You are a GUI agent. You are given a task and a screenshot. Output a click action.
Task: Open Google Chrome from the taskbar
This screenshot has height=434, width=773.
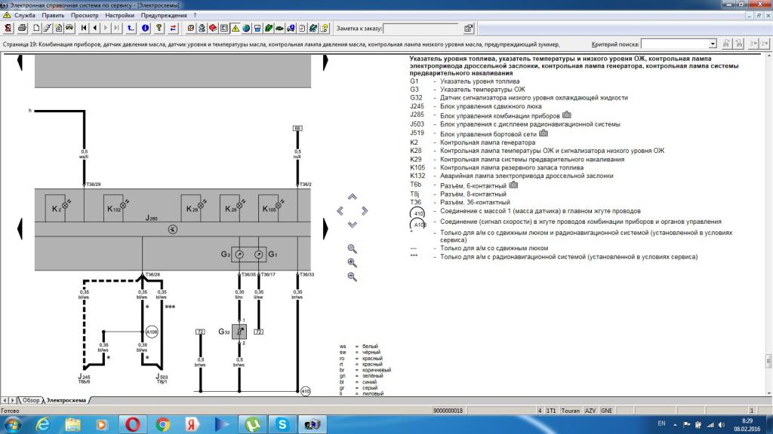pyautogui.click(x=162, y=424)
